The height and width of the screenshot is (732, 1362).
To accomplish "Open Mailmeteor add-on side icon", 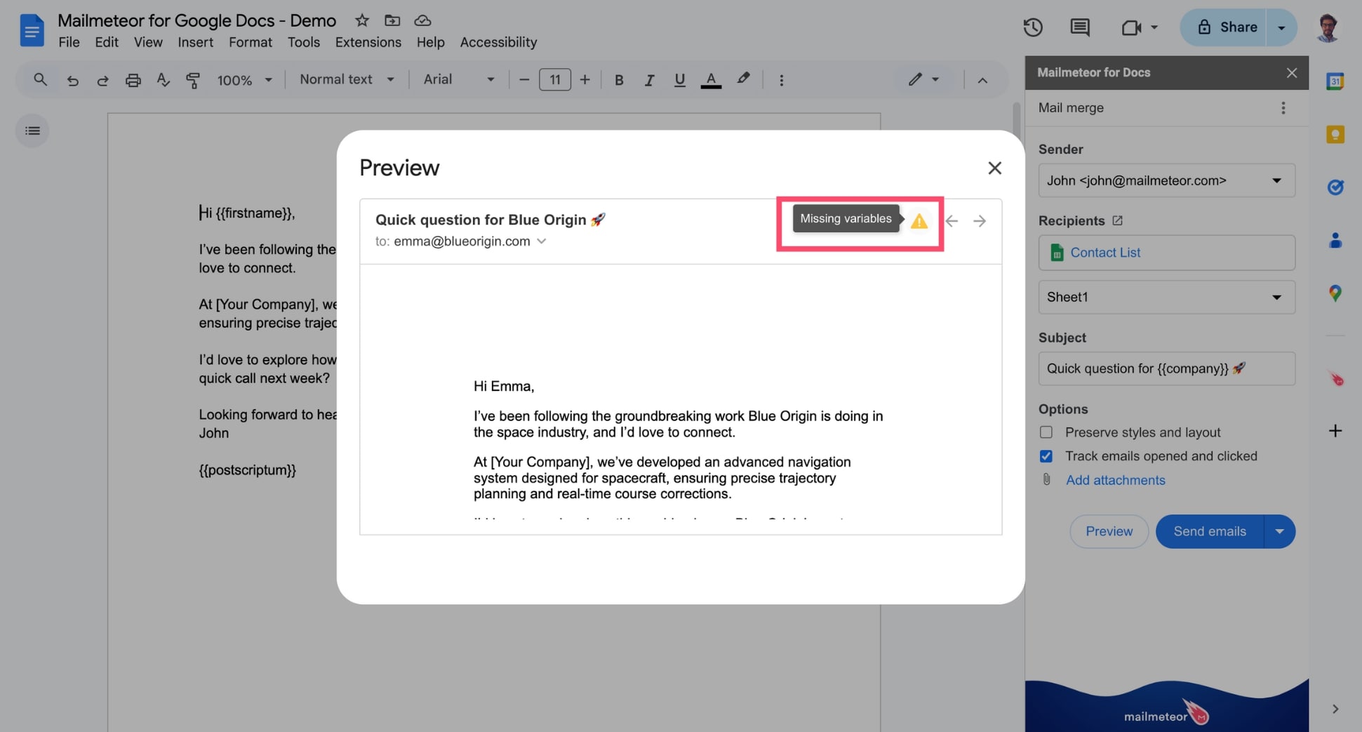I will point(1335,379).
